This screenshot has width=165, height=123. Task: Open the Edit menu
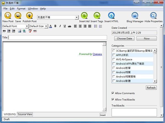12,8
